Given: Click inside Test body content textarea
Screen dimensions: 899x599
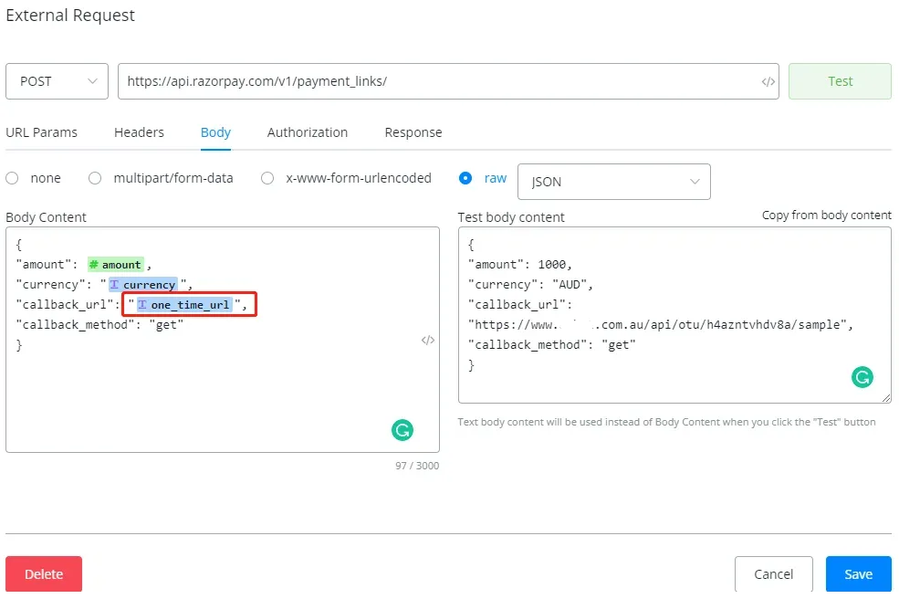Looking at the screenshot, I should pyautogui.click(x=674, y=315).
